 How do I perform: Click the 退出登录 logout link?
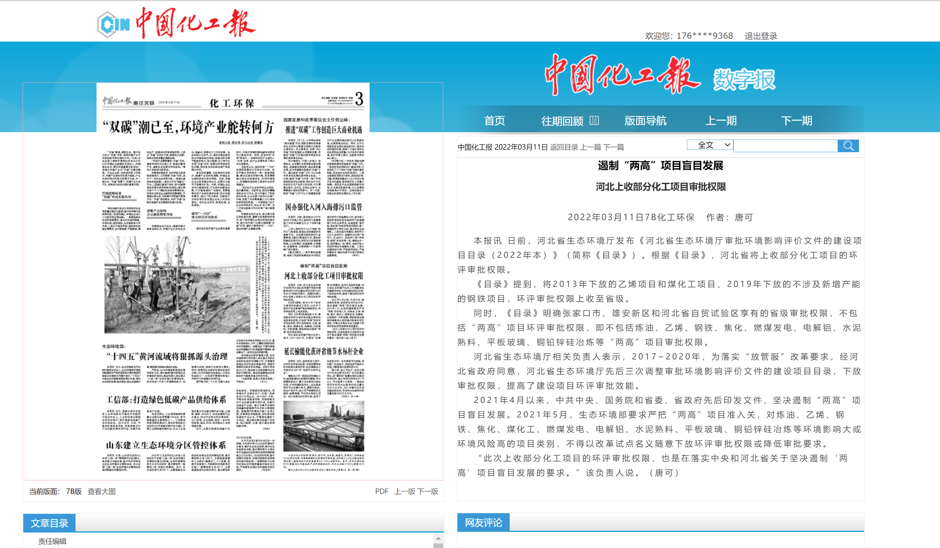tap(761, 36)
